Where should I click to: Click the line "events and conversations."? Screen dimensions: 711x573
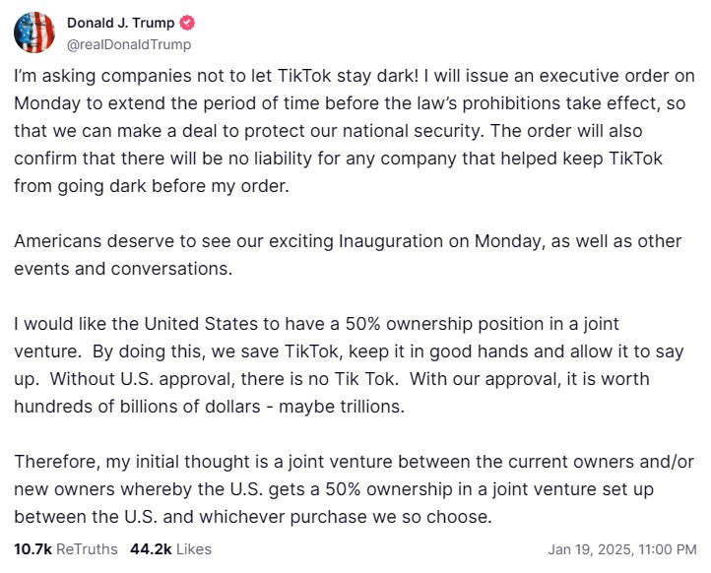coord(123,269)
